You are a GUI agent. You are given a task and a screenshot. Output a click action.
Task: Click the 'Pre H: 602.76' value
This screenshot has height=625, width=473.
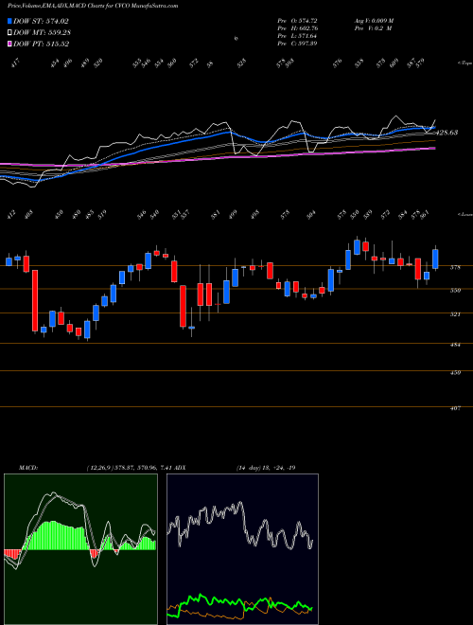(x=297, y=28)
